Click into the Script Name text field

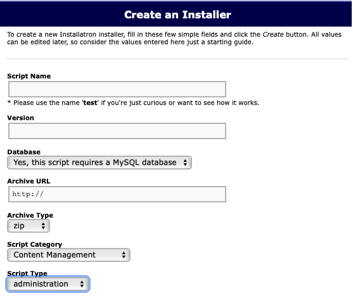(x=117, y=89)
